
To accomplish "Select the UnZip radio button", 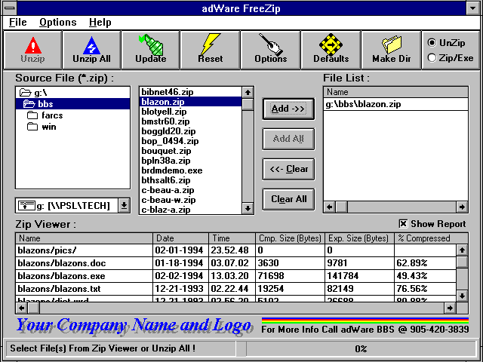I will pos(432,43).
